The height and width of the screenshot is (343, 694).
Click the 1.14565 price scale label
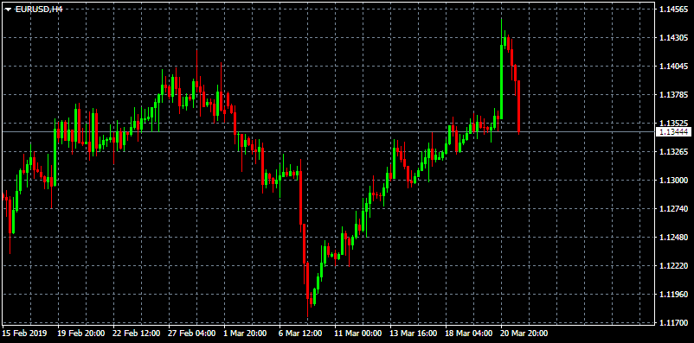673,10
